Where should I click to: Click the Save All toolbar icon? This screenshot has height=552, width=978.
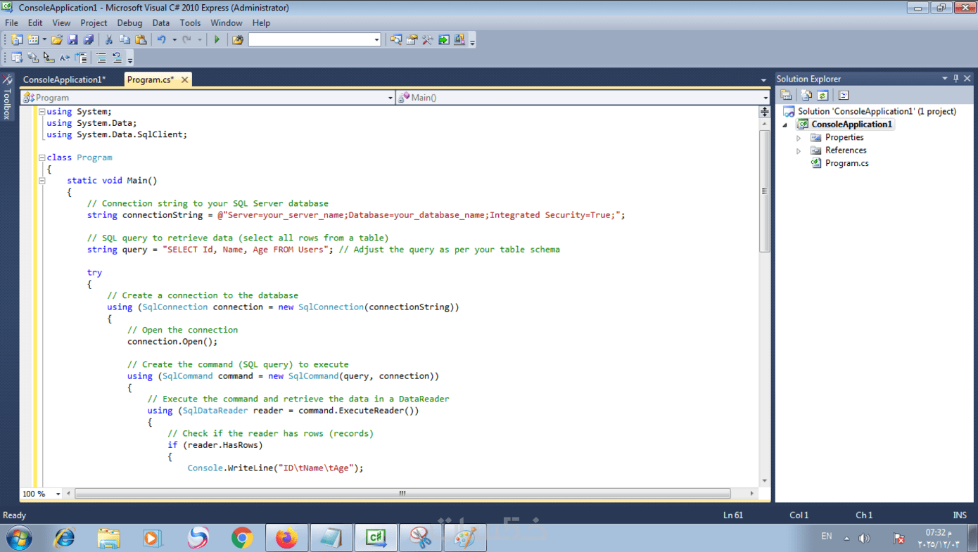coord(89,40)
